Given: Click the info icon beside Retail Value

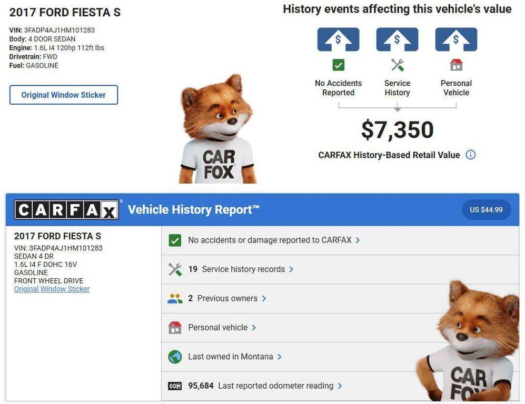Looking at the screenshot, I should click(x=471, y=155).
